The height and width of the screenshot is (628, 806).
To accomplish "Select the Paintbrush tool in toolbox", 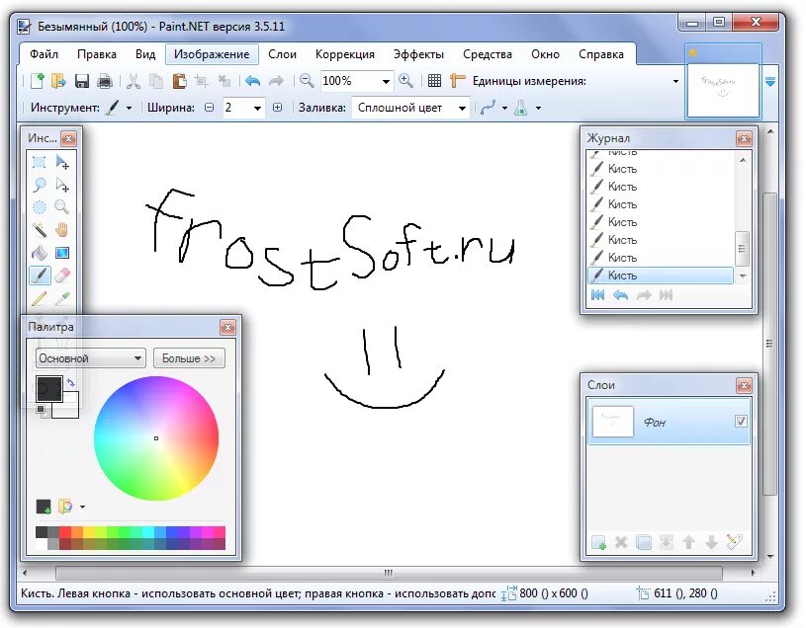I will point(40,275).
